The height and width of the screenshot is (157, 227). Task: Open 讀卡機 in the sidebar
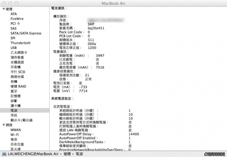click(16, 106)
